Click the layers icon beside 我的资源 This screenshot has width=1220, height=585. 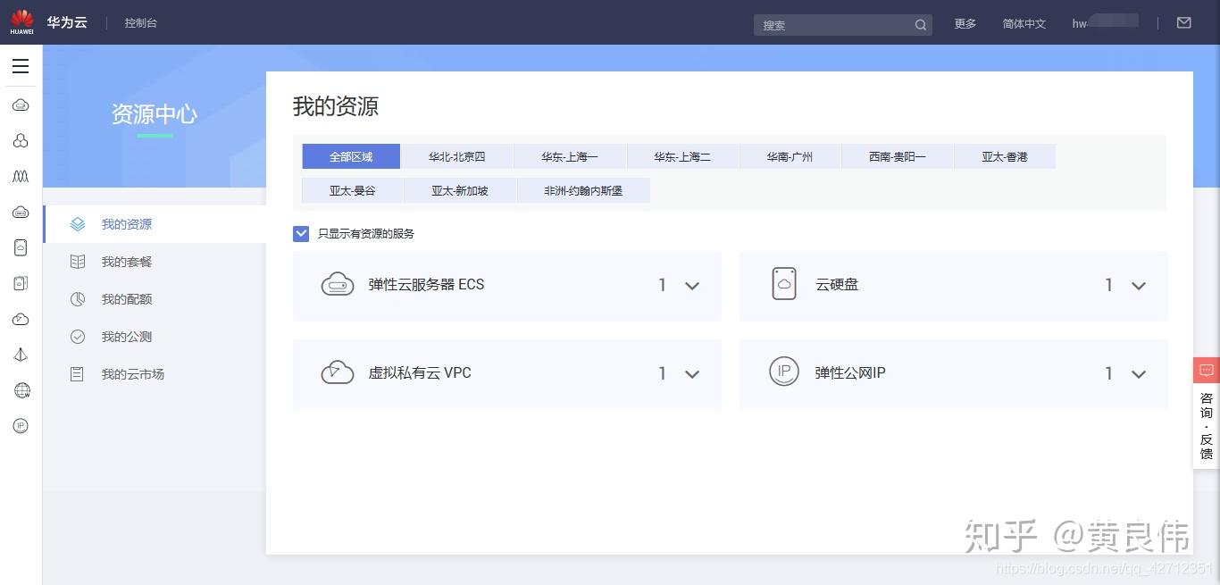pos(78,224)
